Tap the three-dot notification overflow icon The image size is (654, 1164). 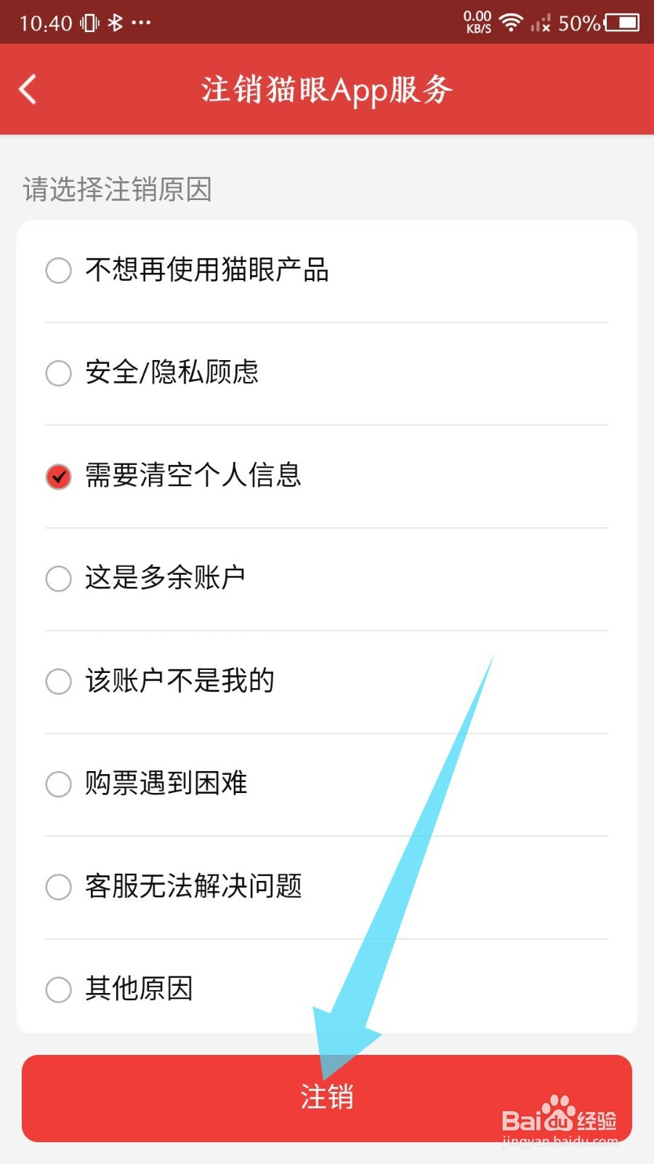(141, 23)
